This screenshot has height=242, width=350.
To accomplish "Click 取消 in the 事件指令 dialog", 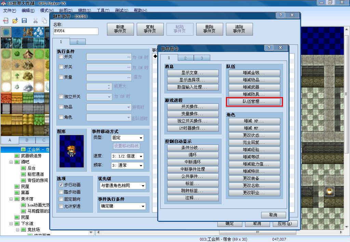I will click(273, 215).
